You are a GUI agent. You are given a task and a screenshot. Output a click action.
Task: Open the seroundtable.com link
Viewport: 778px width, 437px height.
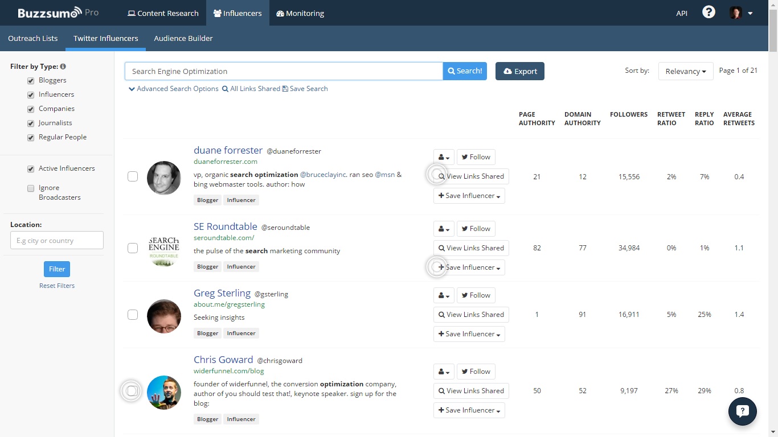click(x=224, y=238)
